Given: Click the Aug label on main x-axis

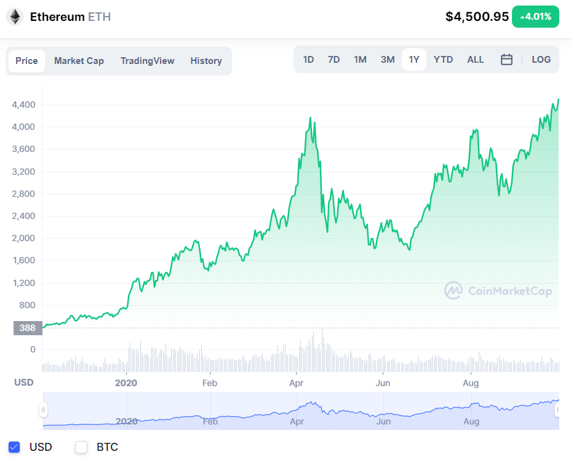Looking at the screenshot, I should pos(471,383).
